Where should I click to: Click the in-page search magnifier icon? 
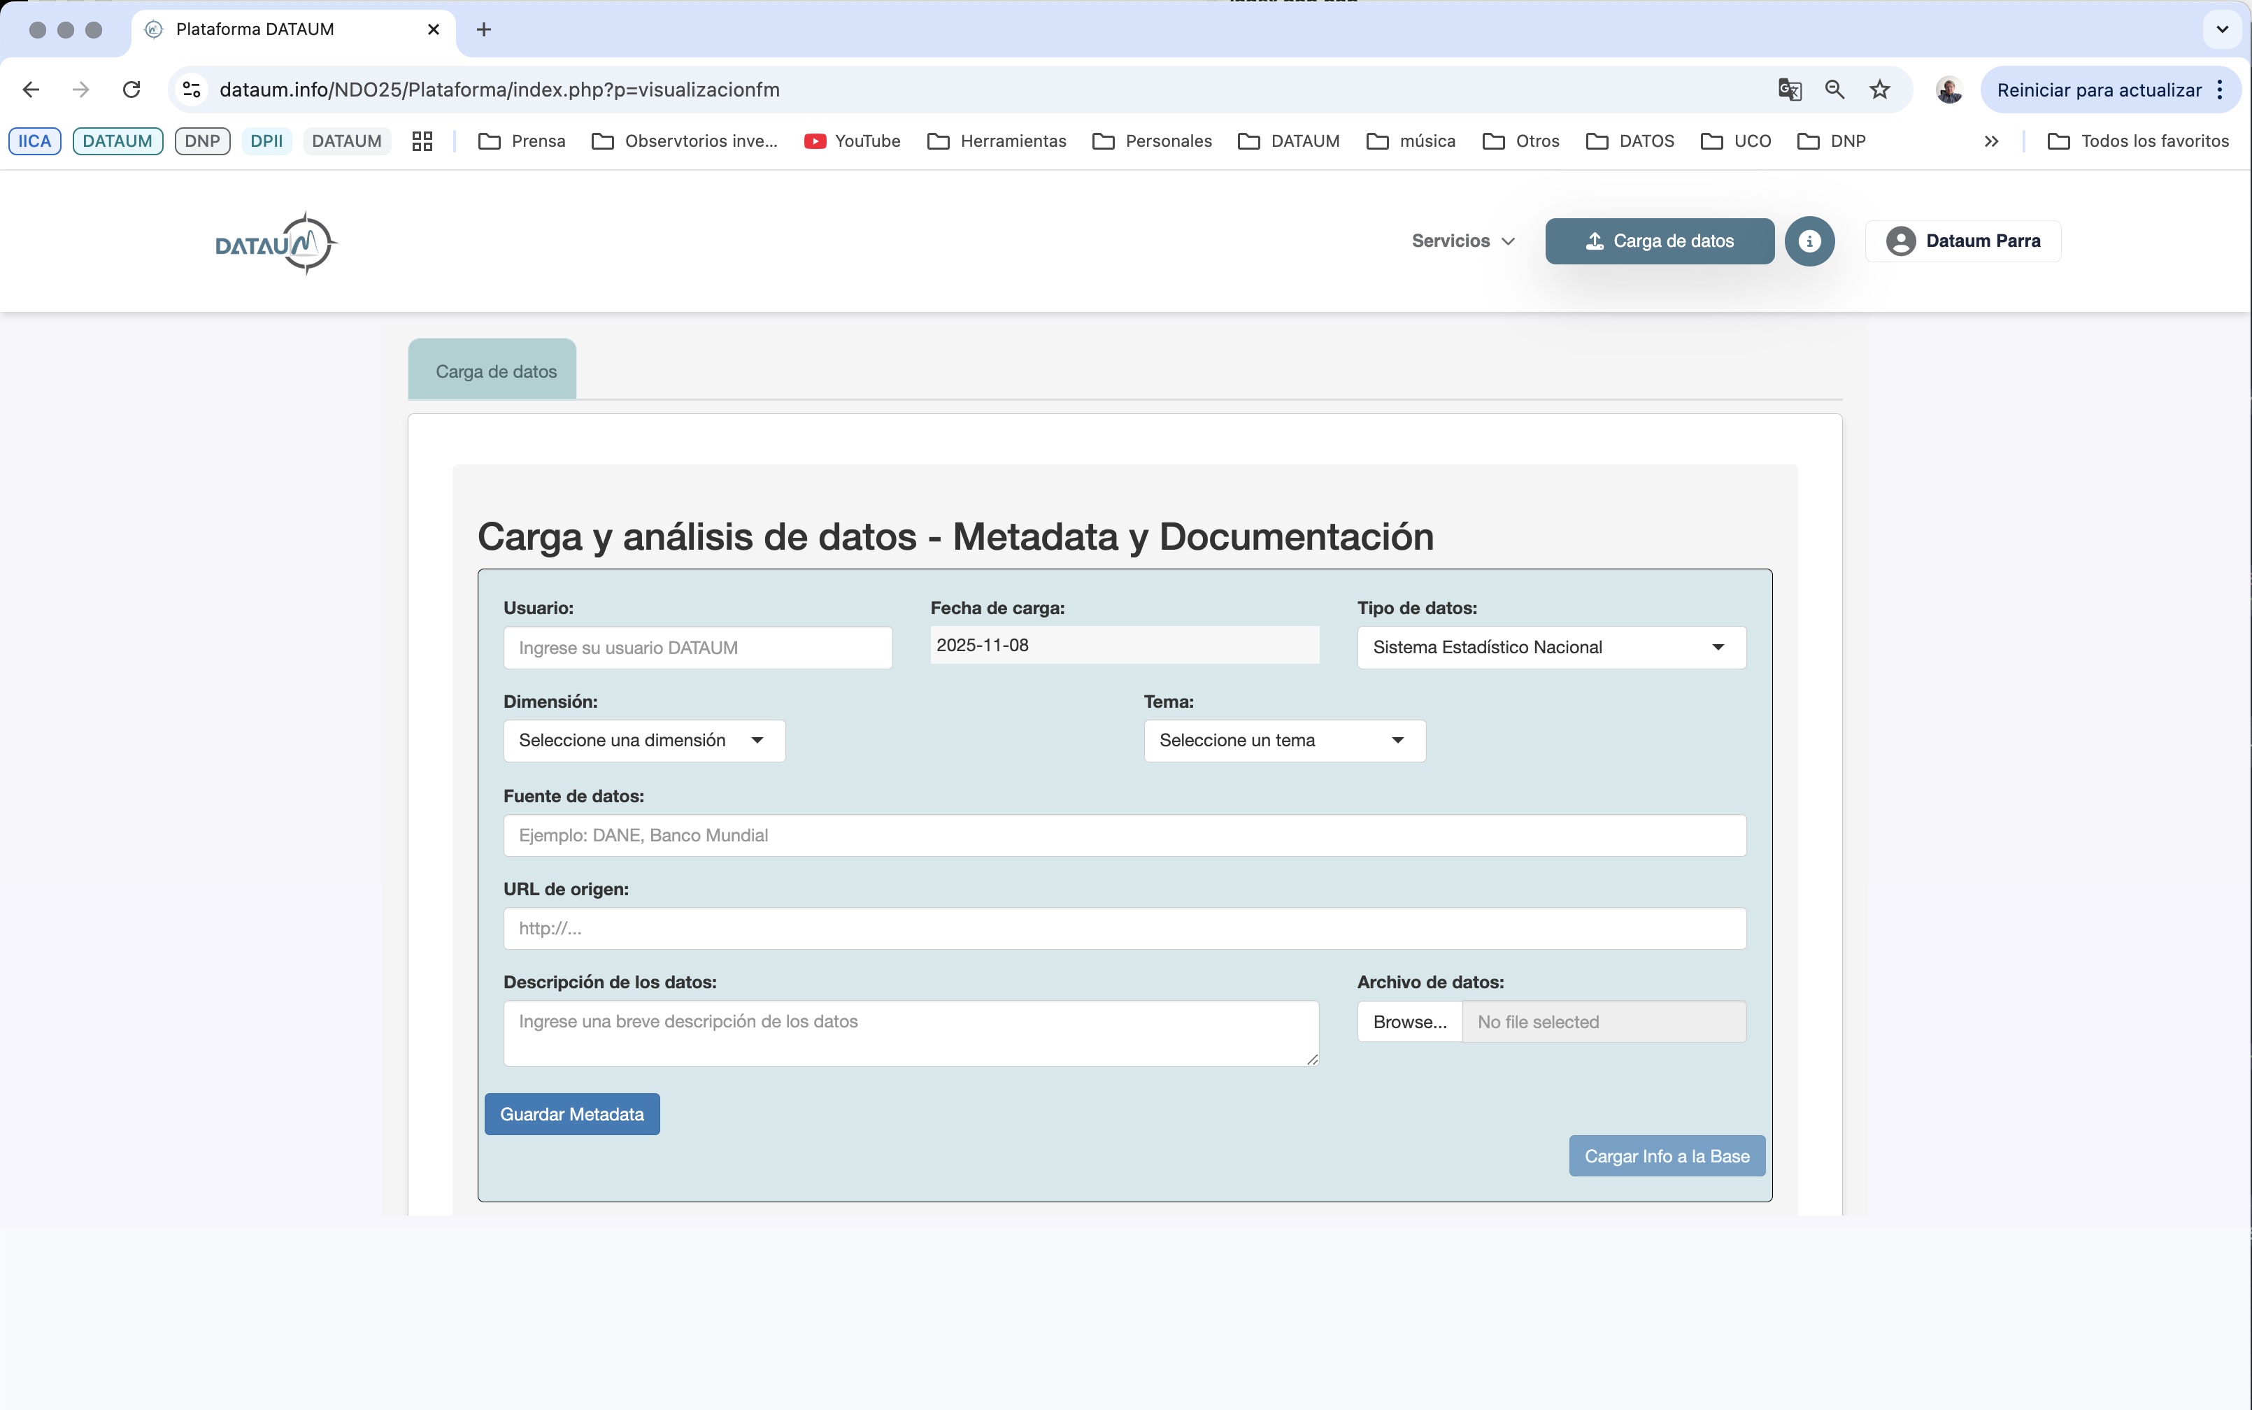click(x=1833, y=90)
